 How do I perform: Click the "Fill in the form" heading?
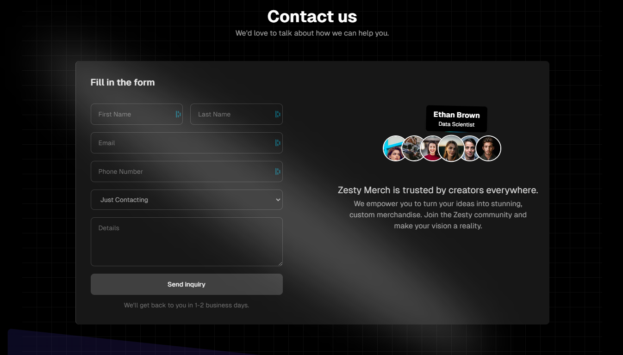pos(123,82)
